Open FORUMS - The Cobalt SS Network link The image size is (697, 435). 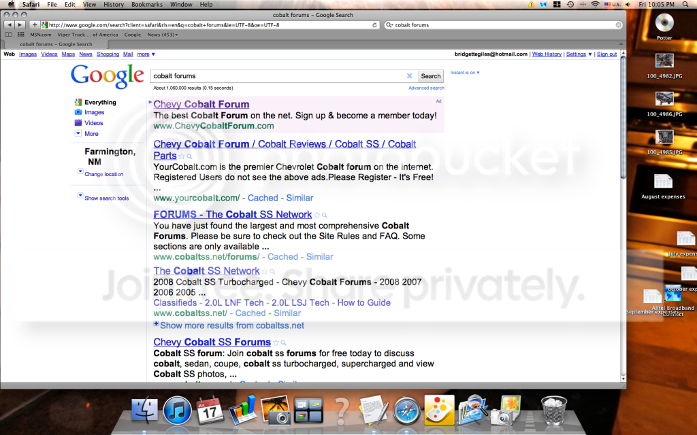pos(233,214)
